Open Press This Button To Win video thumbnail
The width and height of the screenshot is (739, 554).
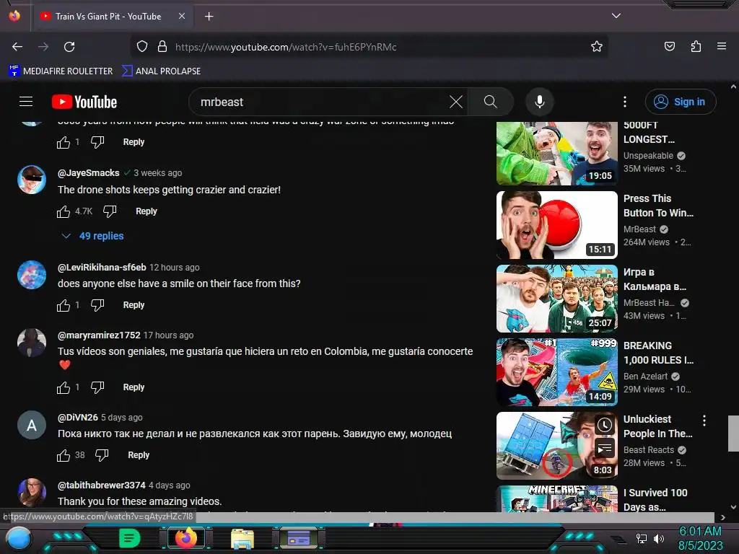pyautogui.click(x=556, y=225)
